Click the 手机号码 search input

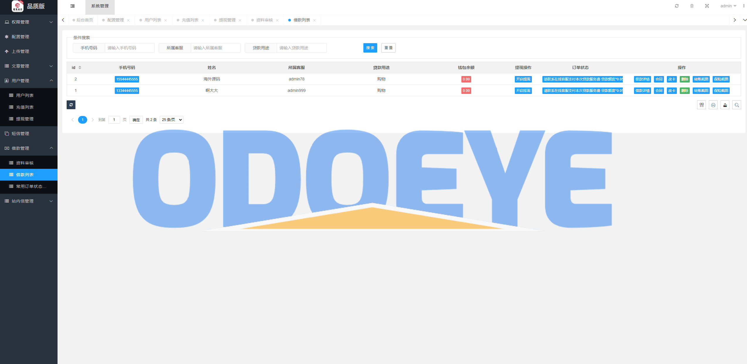(x=129, y=48)
